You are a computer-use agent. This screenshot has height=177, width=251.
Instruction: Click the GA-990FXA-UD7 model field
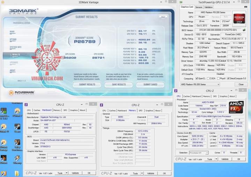point(57,120)
